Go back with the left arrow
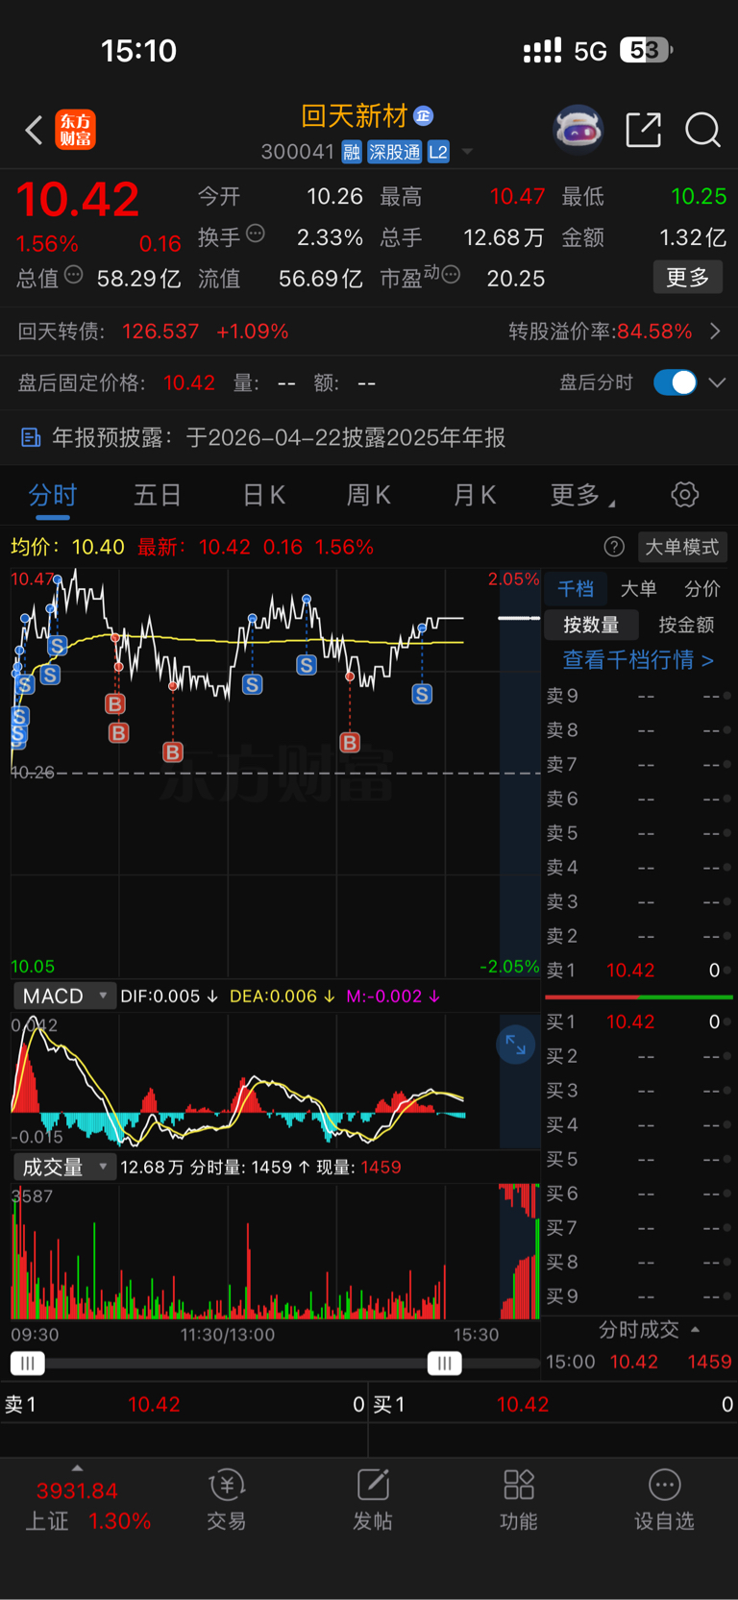This screenshot has height=1600, width=738. (x=34, y=130)
